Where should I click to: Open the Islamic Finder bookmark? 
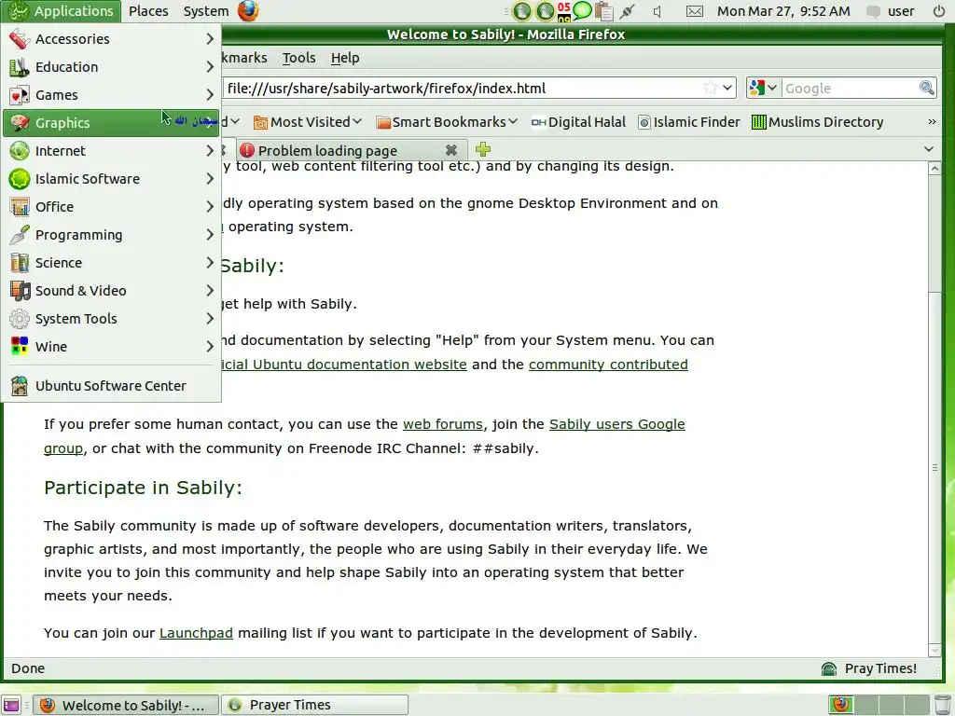pyautogui.click(x=689, y=122)
